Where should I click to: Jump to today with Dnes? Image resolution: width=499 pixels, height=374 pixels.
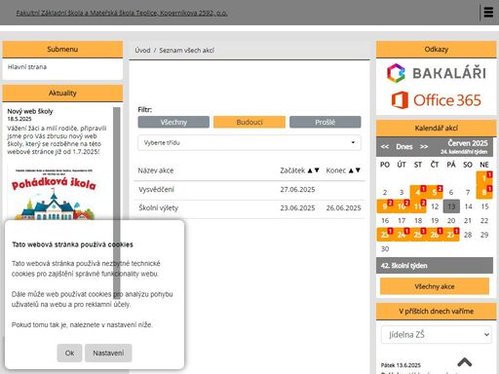404,147
